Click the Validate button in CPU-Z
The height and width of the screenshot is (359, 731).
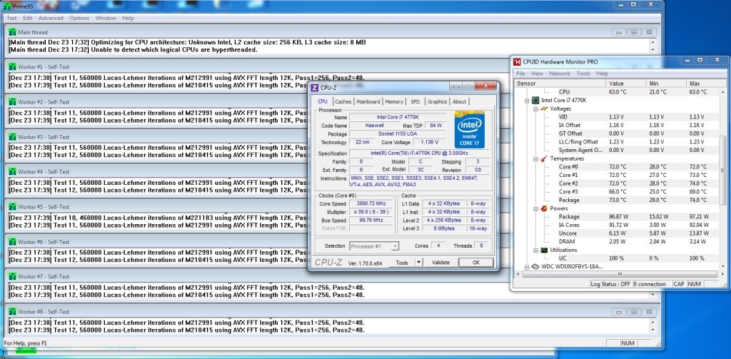440,263
